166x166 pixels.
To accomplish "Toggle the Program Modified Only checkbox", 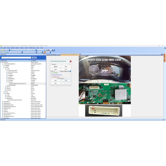I will [x=70, y=71].
